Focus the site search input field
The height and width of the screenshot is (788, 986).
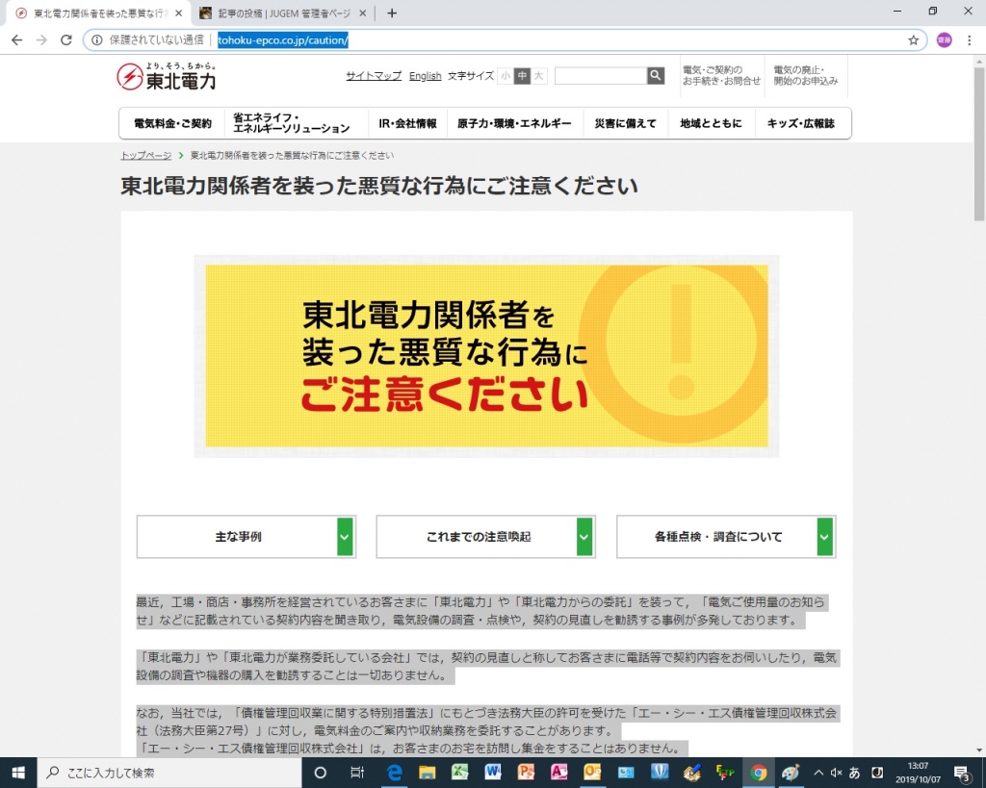coord(601,75)
